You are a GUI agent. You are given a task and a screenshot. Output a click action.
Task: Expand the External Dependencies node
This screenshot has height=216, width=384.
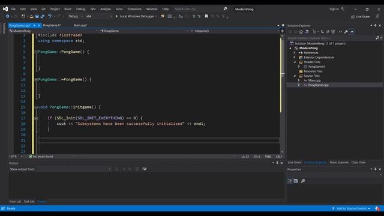(x=295, y=58)
